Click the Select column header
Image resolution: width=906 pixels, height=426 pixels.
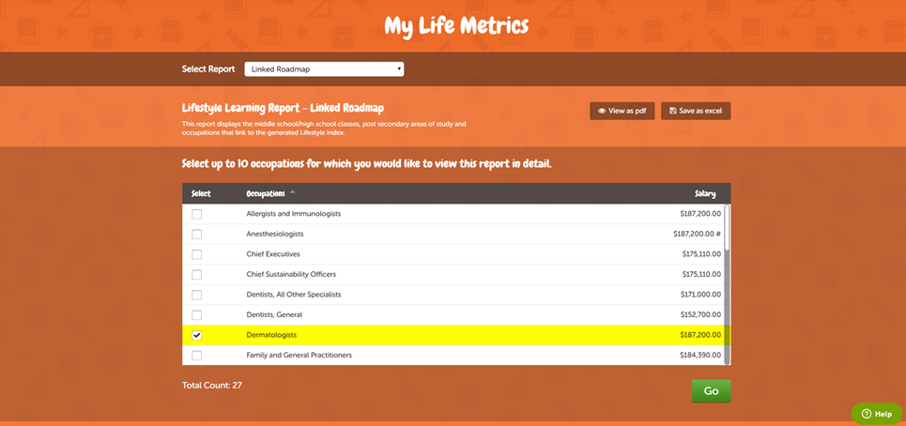point(201,194)
